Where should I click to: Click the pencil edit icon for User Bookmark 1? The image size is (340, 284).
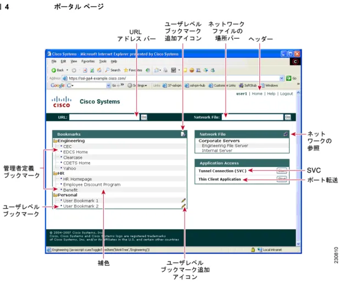click(x=183, y=201)
